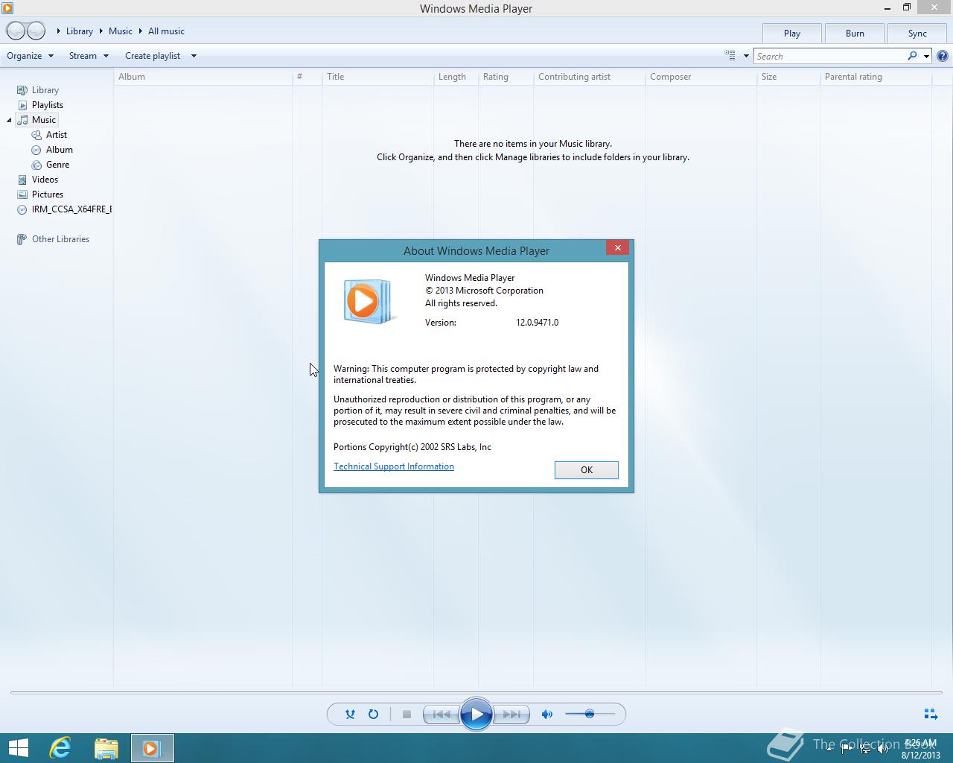
Task: Click OK in the About dialog
Action: (x=587, y=469)
